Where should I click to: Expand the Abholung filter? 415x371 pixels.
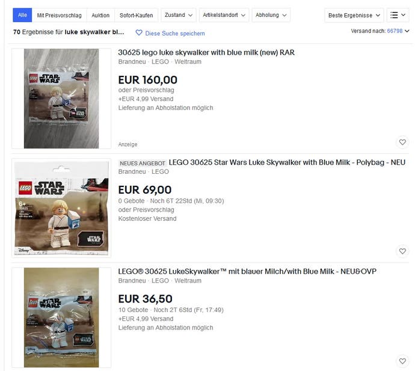(x=271, y=15)
